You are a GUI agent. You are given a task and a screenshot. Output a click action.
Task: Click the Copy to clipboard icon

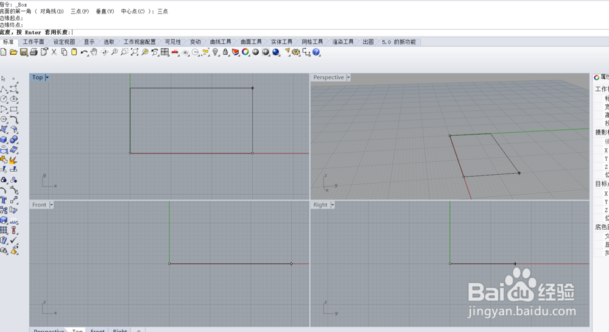pos(64,52)
